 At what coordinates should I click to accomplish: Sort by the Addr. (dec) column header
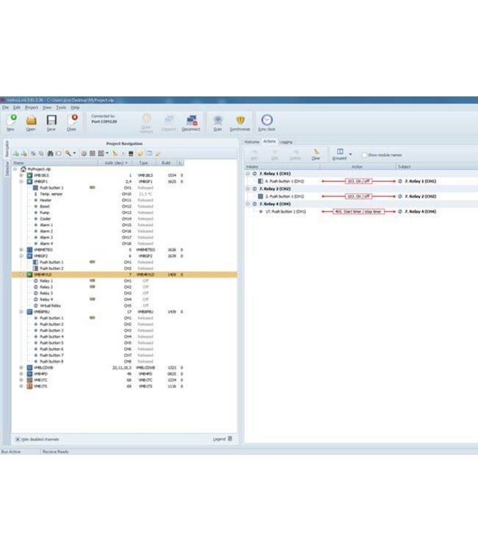click(115, 163)
